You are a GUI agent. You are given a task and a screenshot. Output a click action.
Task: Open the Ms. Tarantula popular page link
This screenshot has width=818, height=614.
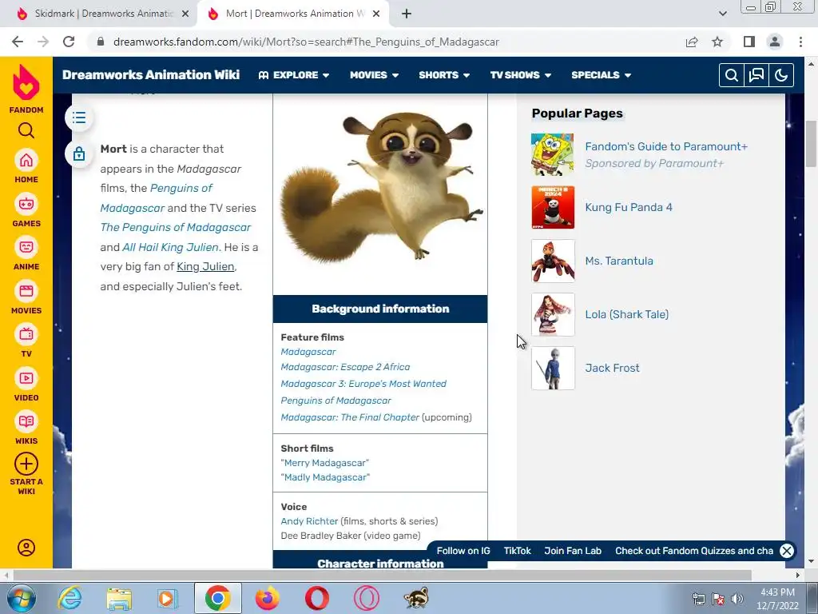[x=619, y=261]
